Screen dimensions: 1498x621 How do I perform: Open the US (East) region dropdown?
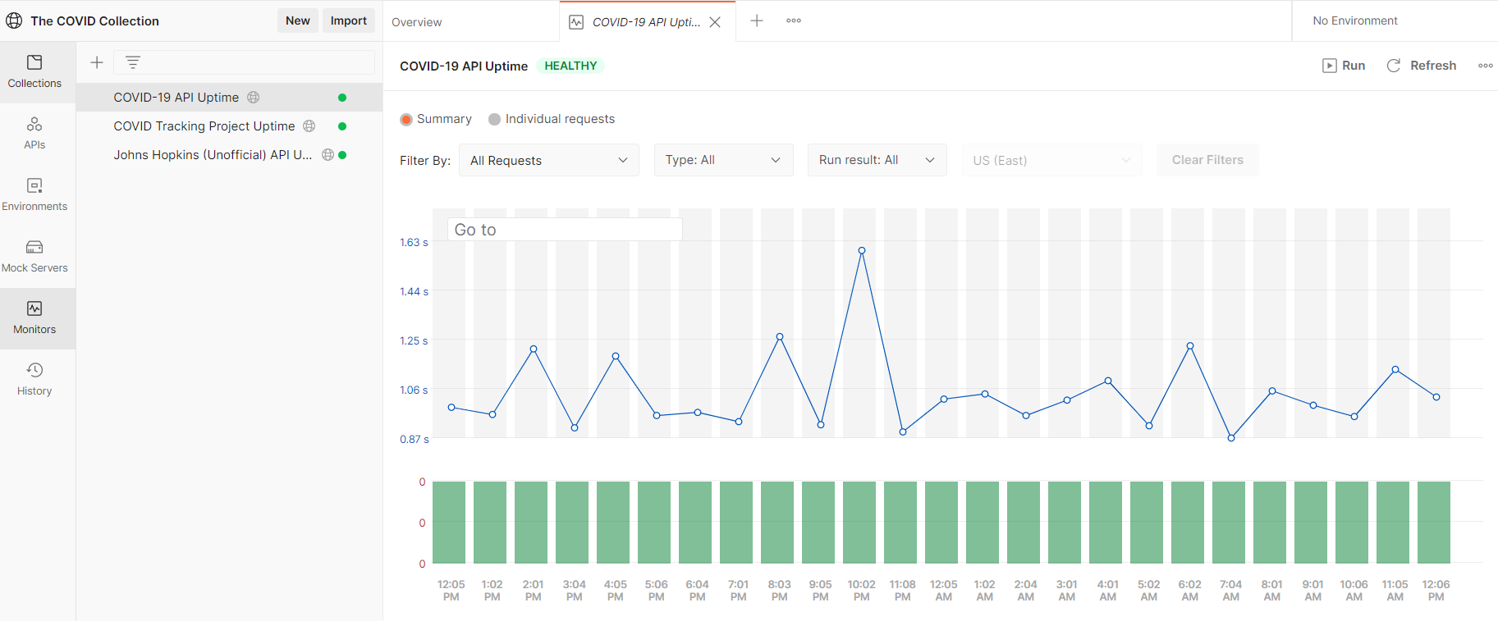(1052, 160)
